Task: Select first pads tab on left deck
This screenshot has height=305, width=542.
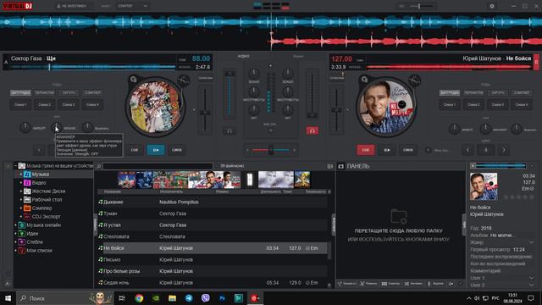Action: (x=20, y=92)
